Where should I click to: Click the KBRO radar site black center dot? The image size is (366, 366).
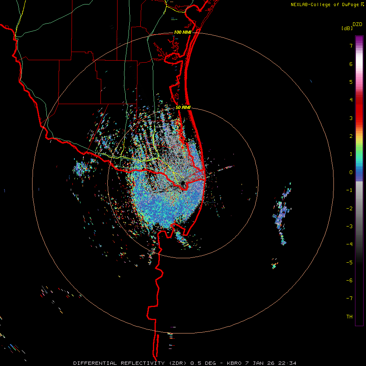click(183, 183)
